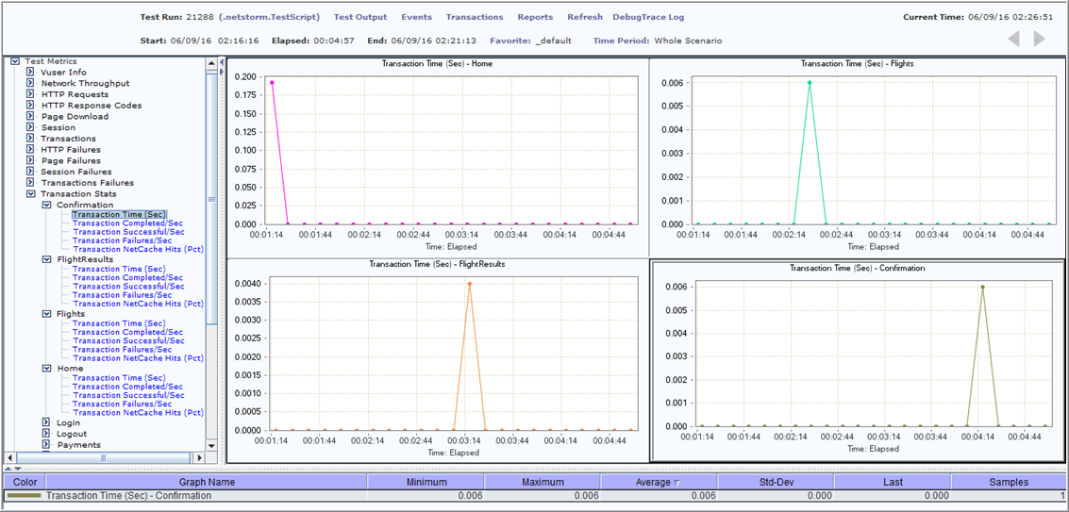This screenshot has height=512, width=1069.
Task: Click the tree horizontal scrollbar thumb
Action: [102, 456]
